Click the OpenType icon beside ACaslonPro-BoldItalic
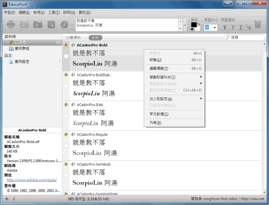This screenshot has width=269, height=205. point(73,75)
